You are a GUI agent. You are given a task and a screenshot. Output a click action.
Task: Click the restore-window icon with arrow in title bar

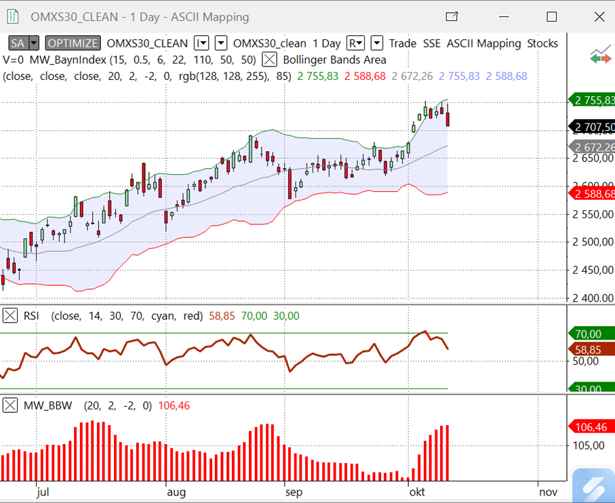[x=452, y=16]
